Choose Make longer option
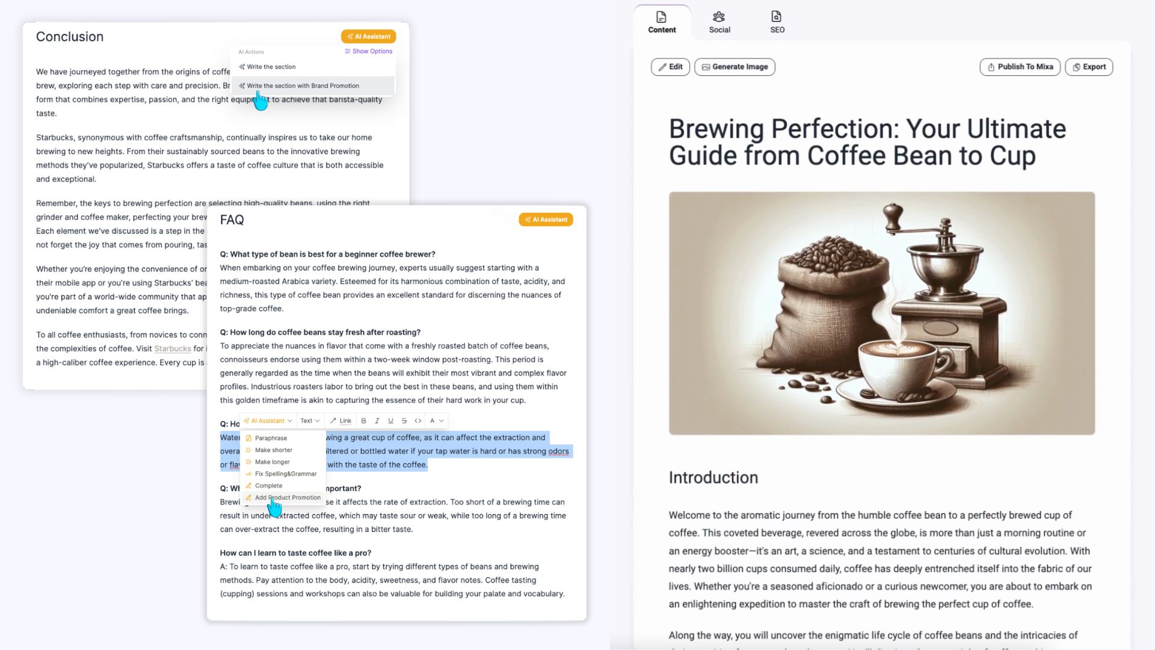This screenshot has height=650, width=1155. (272, 462)
